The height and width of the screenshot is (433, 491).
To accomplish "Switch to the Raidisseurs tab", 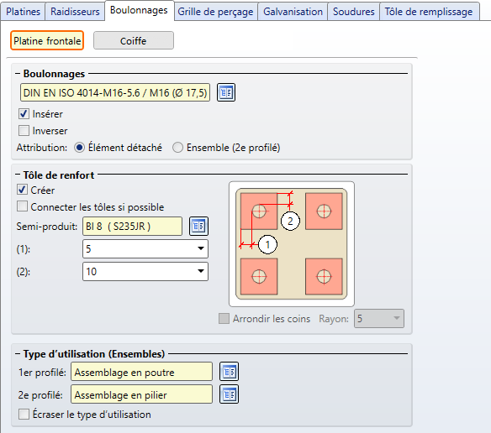I will [x=75, y=12].
